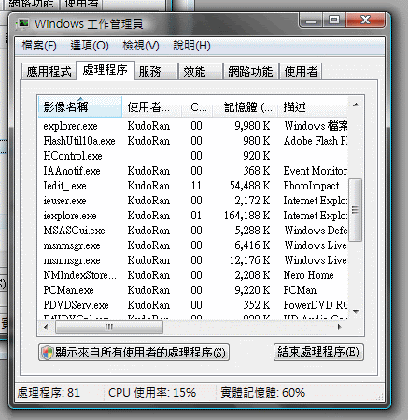Click the horizontal scrollbar left arrow

pos(46,327)
